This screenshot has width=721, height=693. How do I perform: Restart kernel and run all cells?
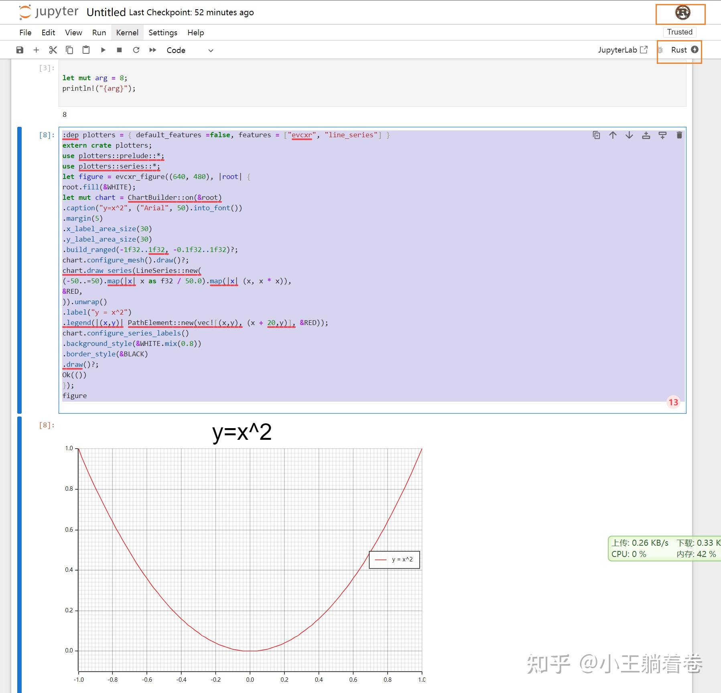152,50
